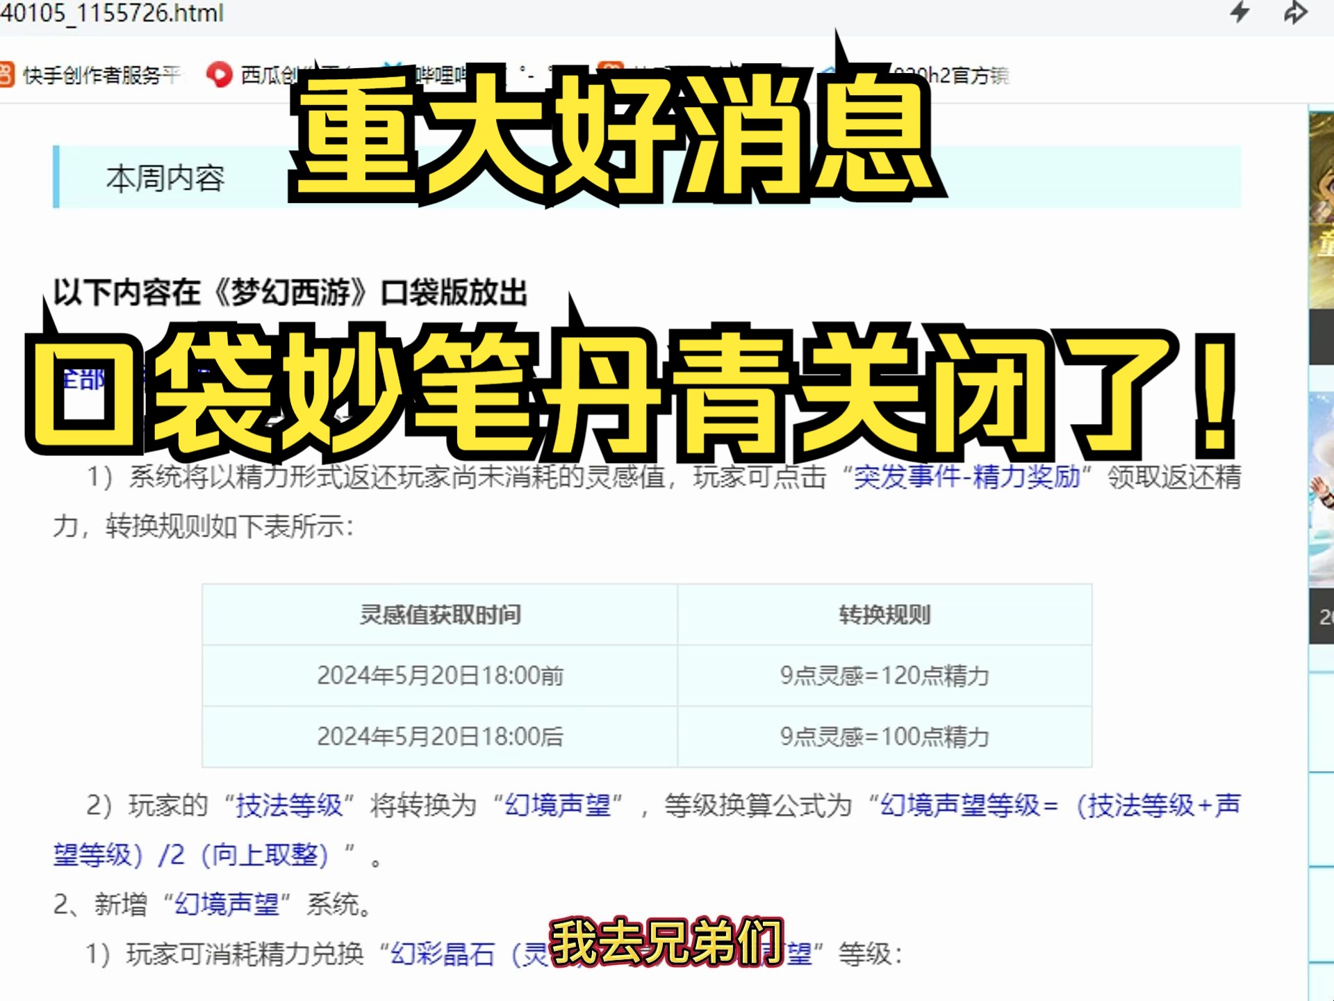Click the red 西瓜创作 bookmark icon
This screenshot has width=1334, height=1001.
click(220, 74)
